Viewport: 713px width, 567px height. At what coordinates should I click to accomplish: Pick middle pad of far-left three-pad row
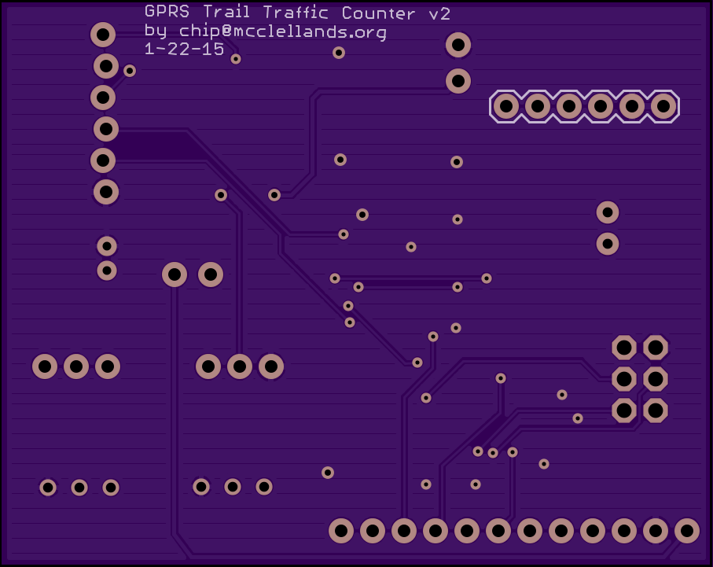pyautogui.click(x=76, y=366)
